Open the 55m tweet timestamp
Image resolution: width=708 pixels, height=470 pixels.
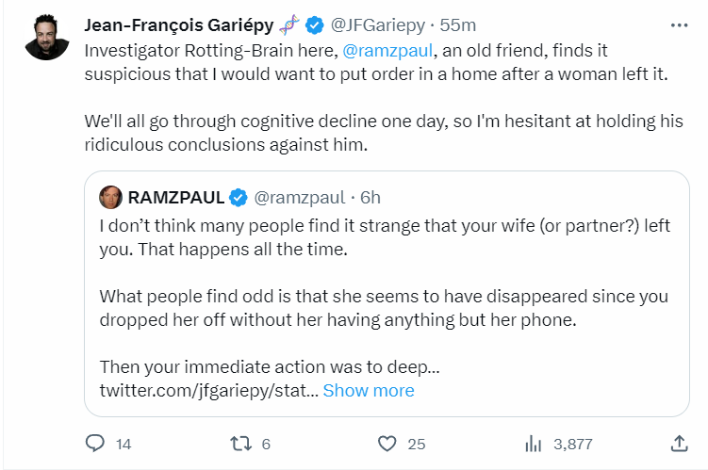tap(461, 23)
